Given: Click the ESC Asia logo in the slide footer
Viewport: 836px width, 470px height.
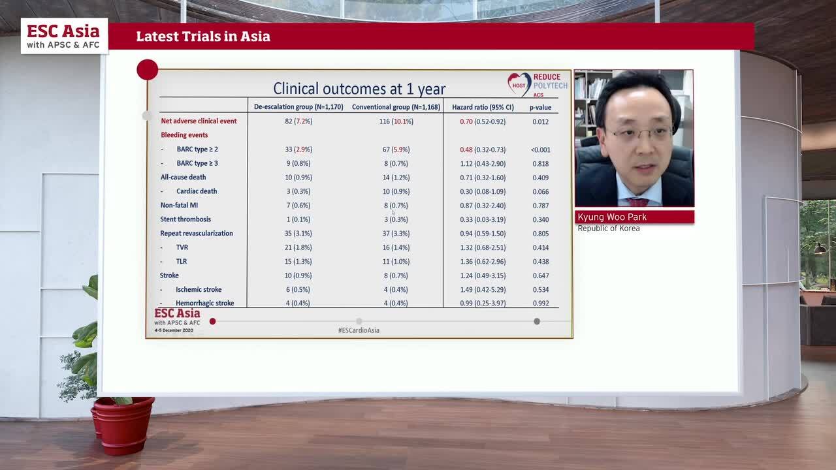Looking at the screenshot, I should [177, 320].
